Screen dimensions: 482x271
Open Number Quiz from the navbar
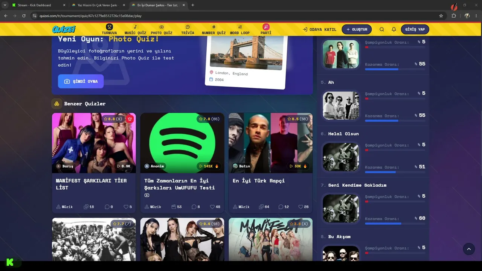(x=214, y=29)
